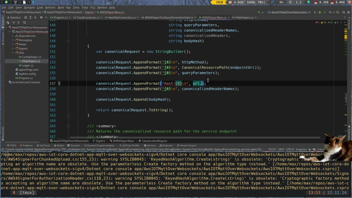Open the Terminal tool window
The width and height of the screenshot is (352, 198).
(73, 145)
